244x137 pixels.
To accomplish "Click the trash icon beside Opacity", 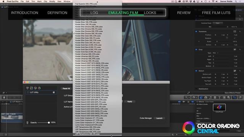I will pos(27,123).
